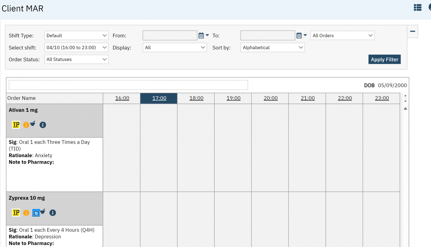Select the 22:00 time column header
The width and height of the screenshot is (431, 247).
pyautogui.click(x=345, y=98)
